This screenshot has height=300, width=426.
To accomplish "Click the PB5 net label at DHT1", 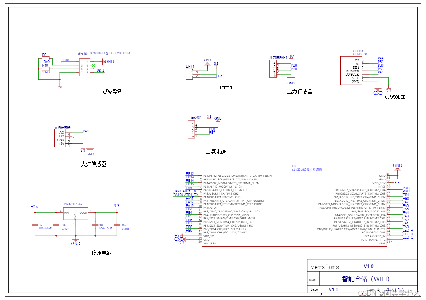I will 219,76.
